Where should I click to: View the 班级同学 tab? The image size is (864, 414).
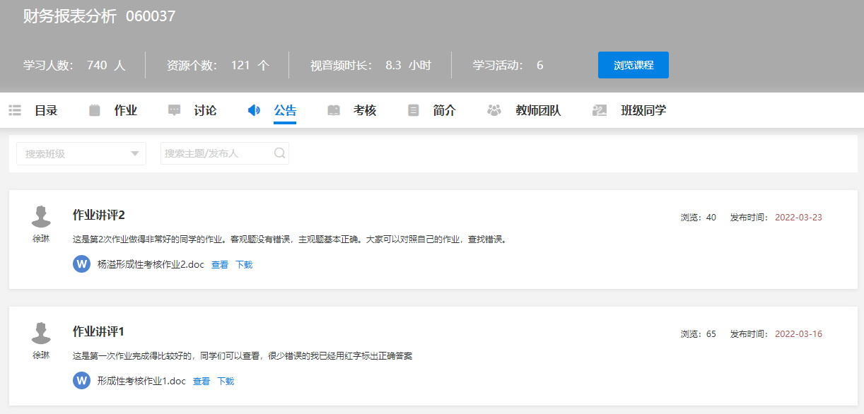(x=643, y=110)
